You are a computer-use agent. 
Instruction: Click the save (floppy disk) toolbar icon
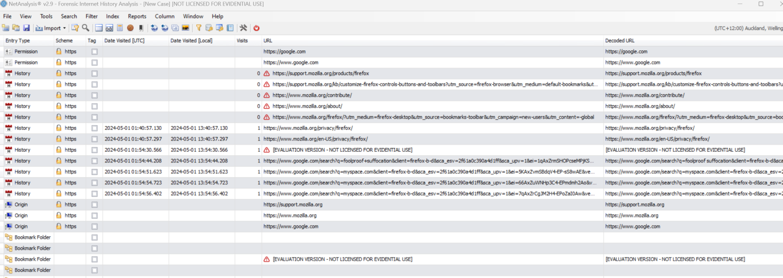coord(26,28)
